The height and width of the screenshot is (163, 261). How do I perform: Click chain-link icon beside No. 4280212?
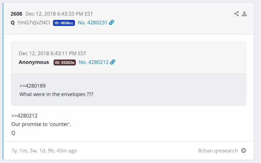tap(113, 62)
